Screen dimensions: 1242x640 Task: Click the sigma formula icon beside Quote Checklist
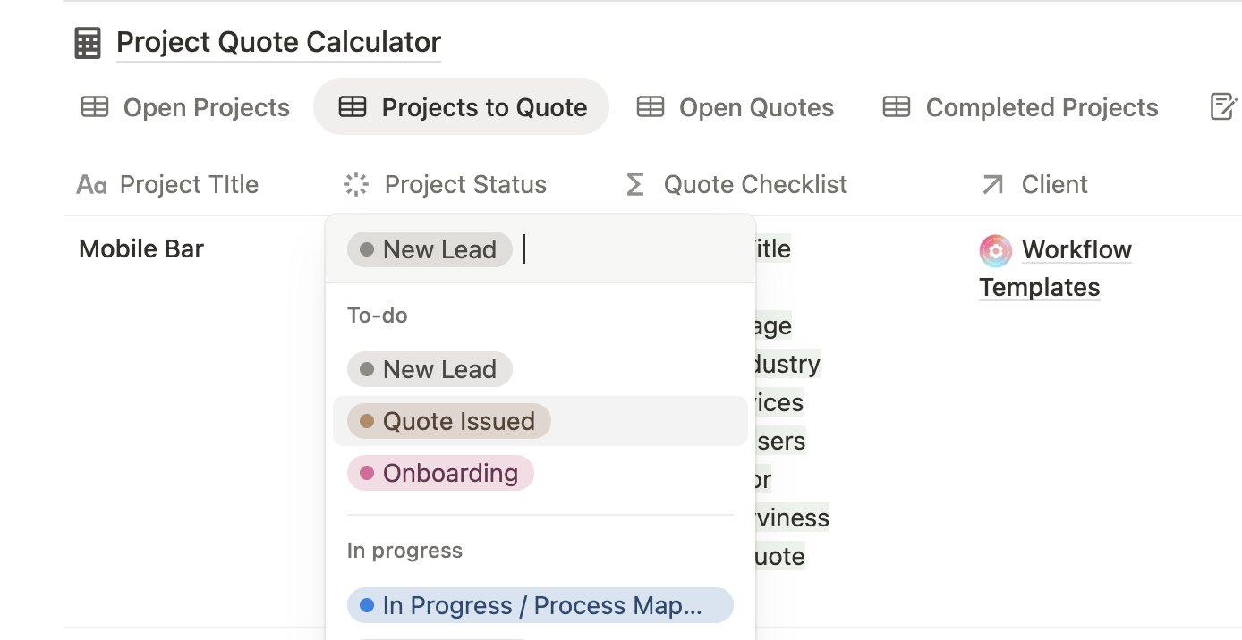click(635, 185)
